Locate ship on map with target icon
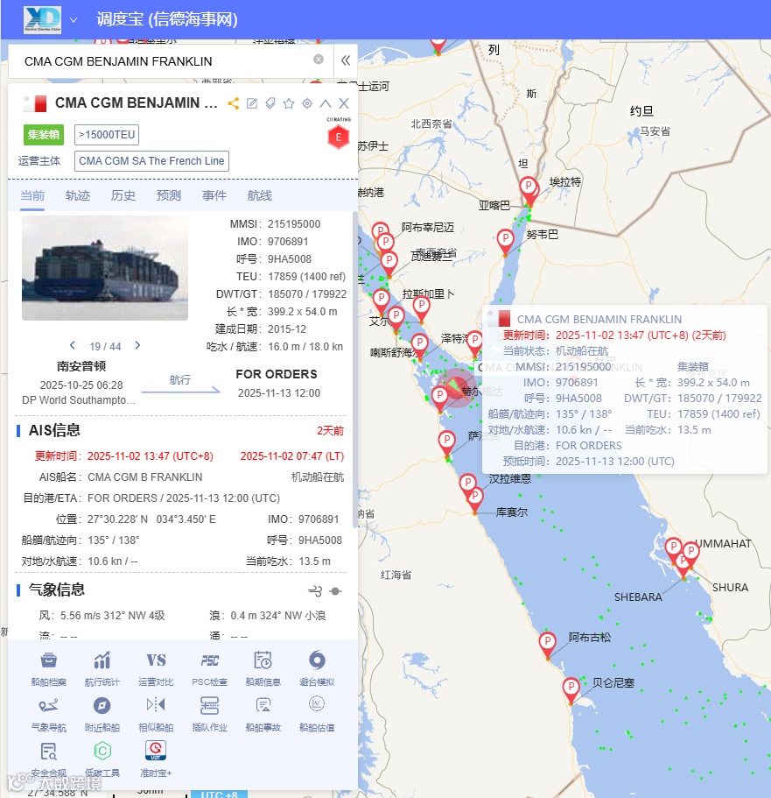 (307, 103)
